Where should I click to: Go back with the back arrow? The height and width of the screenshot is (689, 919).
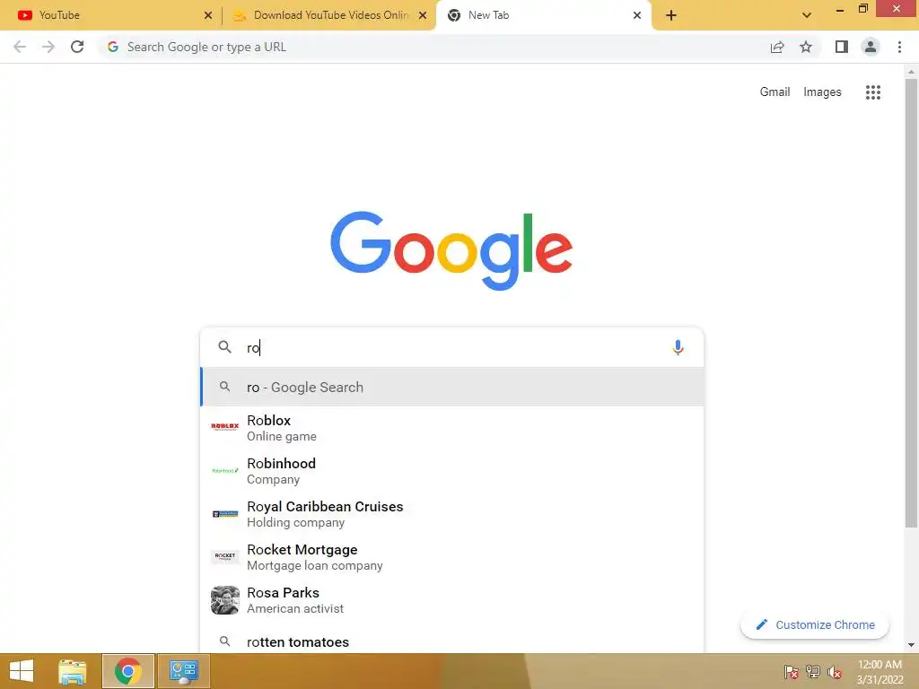coord(20,47)
